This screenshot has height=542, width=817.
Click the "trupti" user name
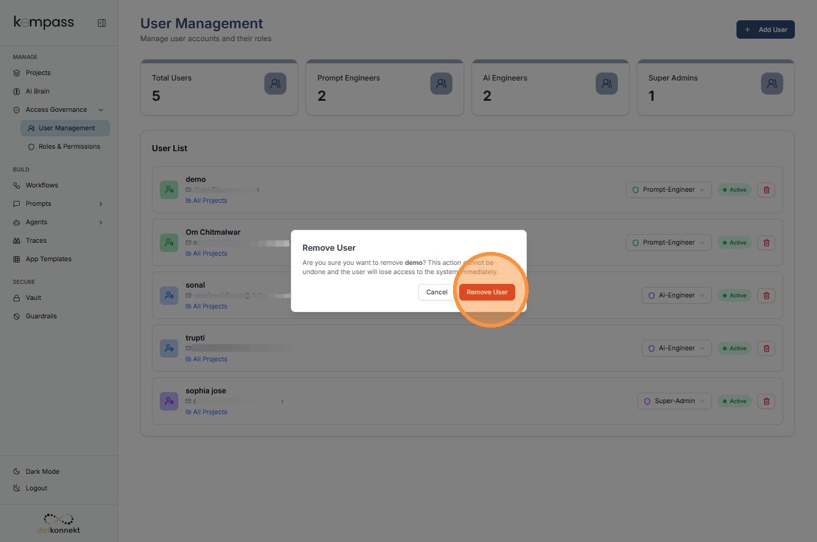pyautogui.click(x=195, y=338)
